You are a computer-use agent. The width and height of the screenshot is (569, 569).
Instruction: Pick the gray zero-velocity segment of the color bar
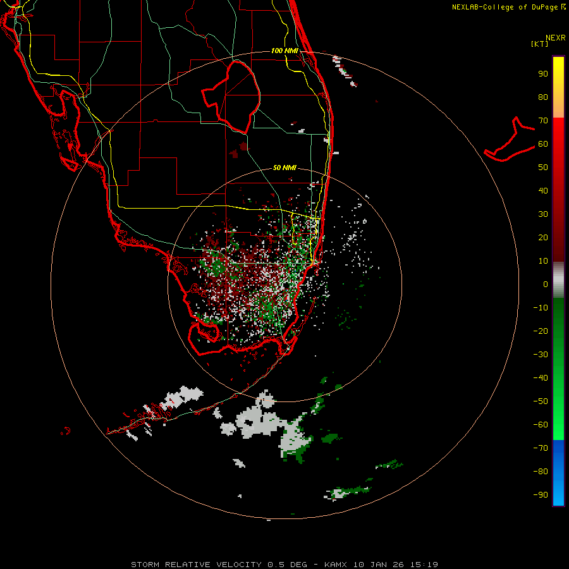pos(558,280)
